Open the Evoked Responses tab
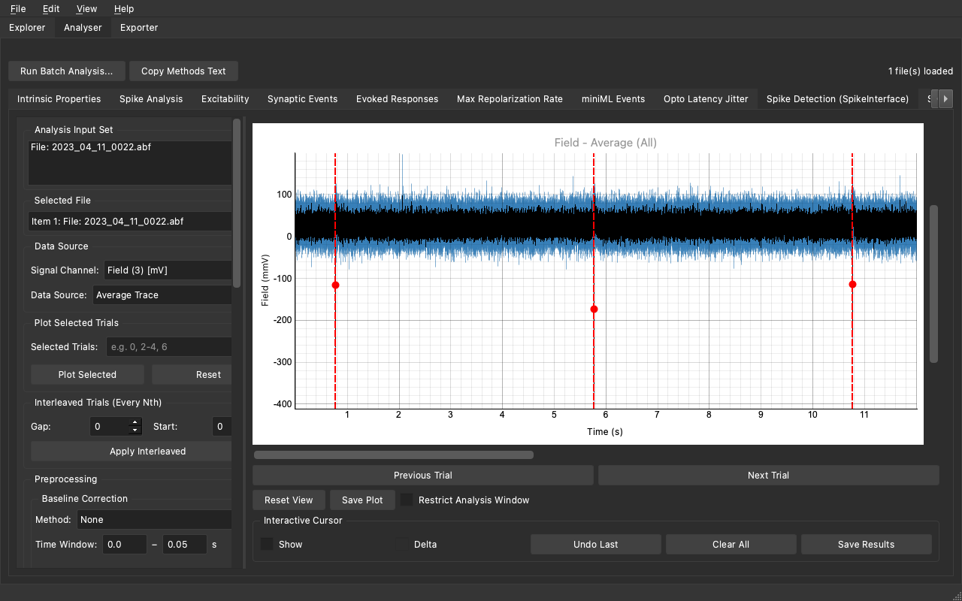Viewport: 962px width, 601px height. (398, 99)
